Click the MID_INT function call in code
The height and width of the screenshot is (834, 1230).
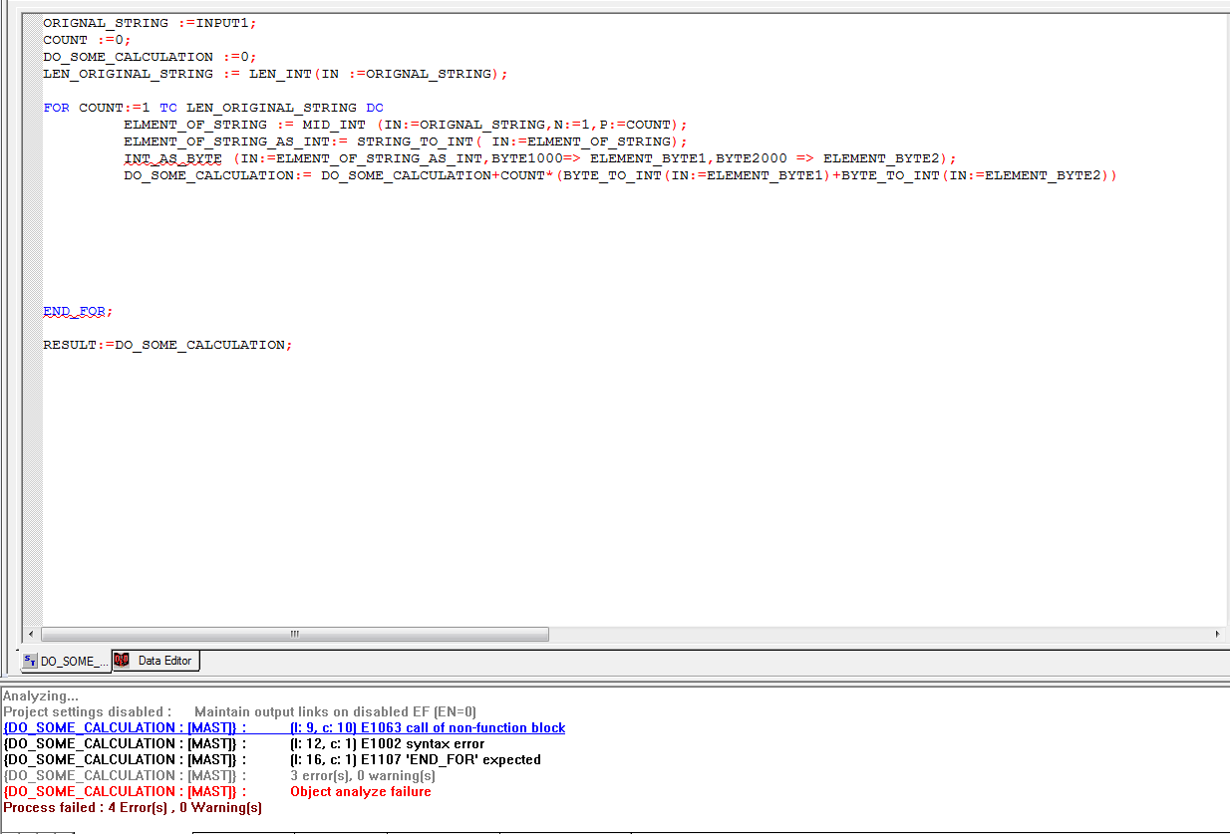(335, 125)
